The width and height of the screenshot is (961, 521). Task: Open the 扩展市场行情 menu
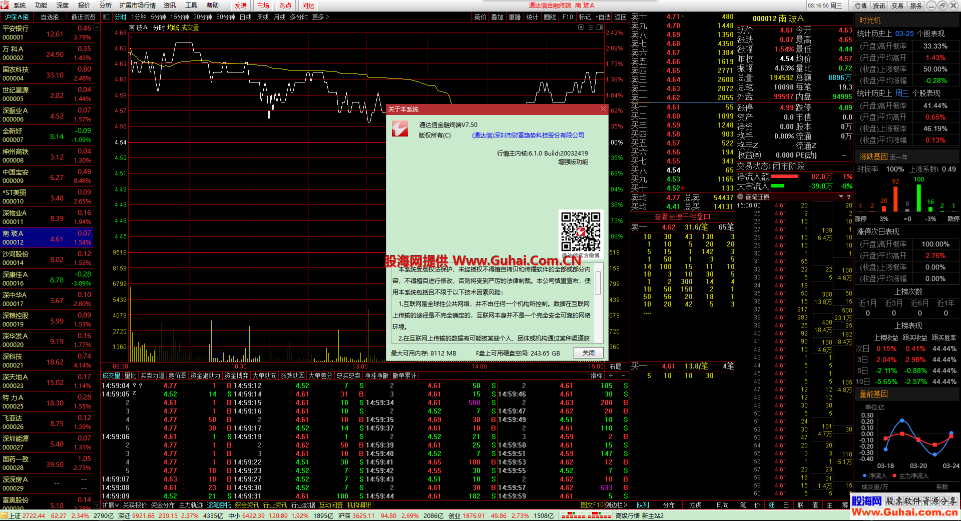click(x=138, y=5)
